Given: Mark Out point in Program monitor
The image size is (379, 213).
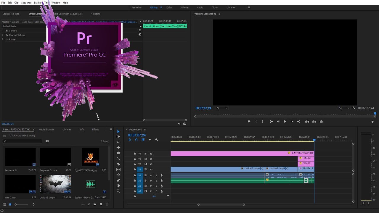Looking at the screenshot, I should point(262,121).
